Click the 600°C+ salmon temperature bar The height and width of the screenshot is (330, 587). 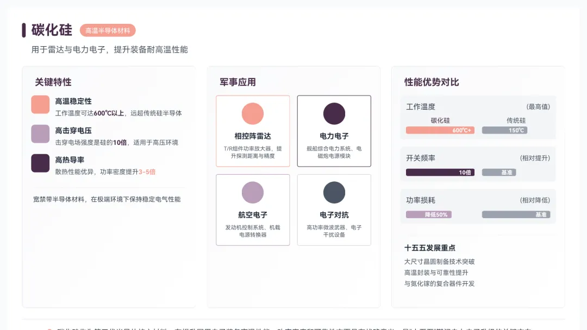tap(440, 130)
